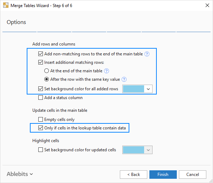This screenshot has width=213, height=183.
Task: Click the blue swatch for added rows
Action: pyautogui.click(x=134, y=89)
